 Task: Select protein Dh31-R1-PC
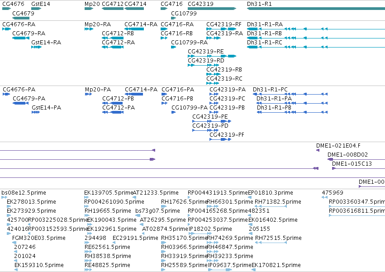pos(270,90)
